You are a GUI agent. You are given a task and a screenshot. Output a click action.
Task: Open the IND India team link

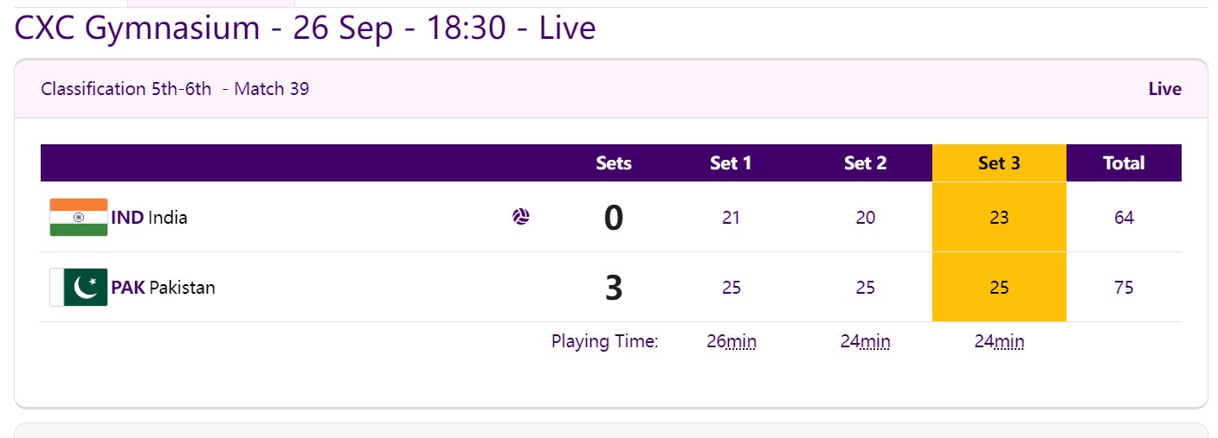149,217
